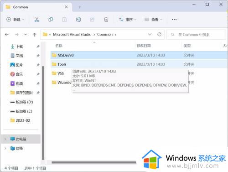Screen dimensions: 228x172
Task: Click the pin icon beside 视频
Action: click(38, 83)
